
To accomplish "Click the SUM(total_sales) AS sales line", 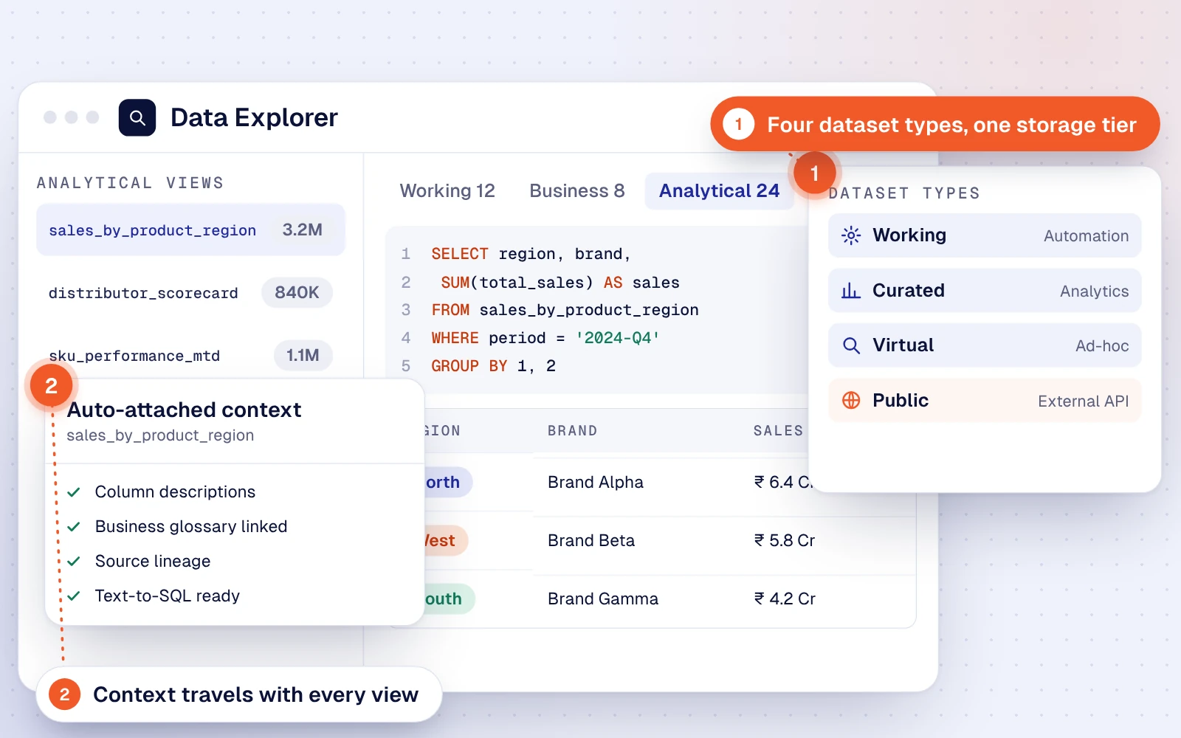I will 560,283.
